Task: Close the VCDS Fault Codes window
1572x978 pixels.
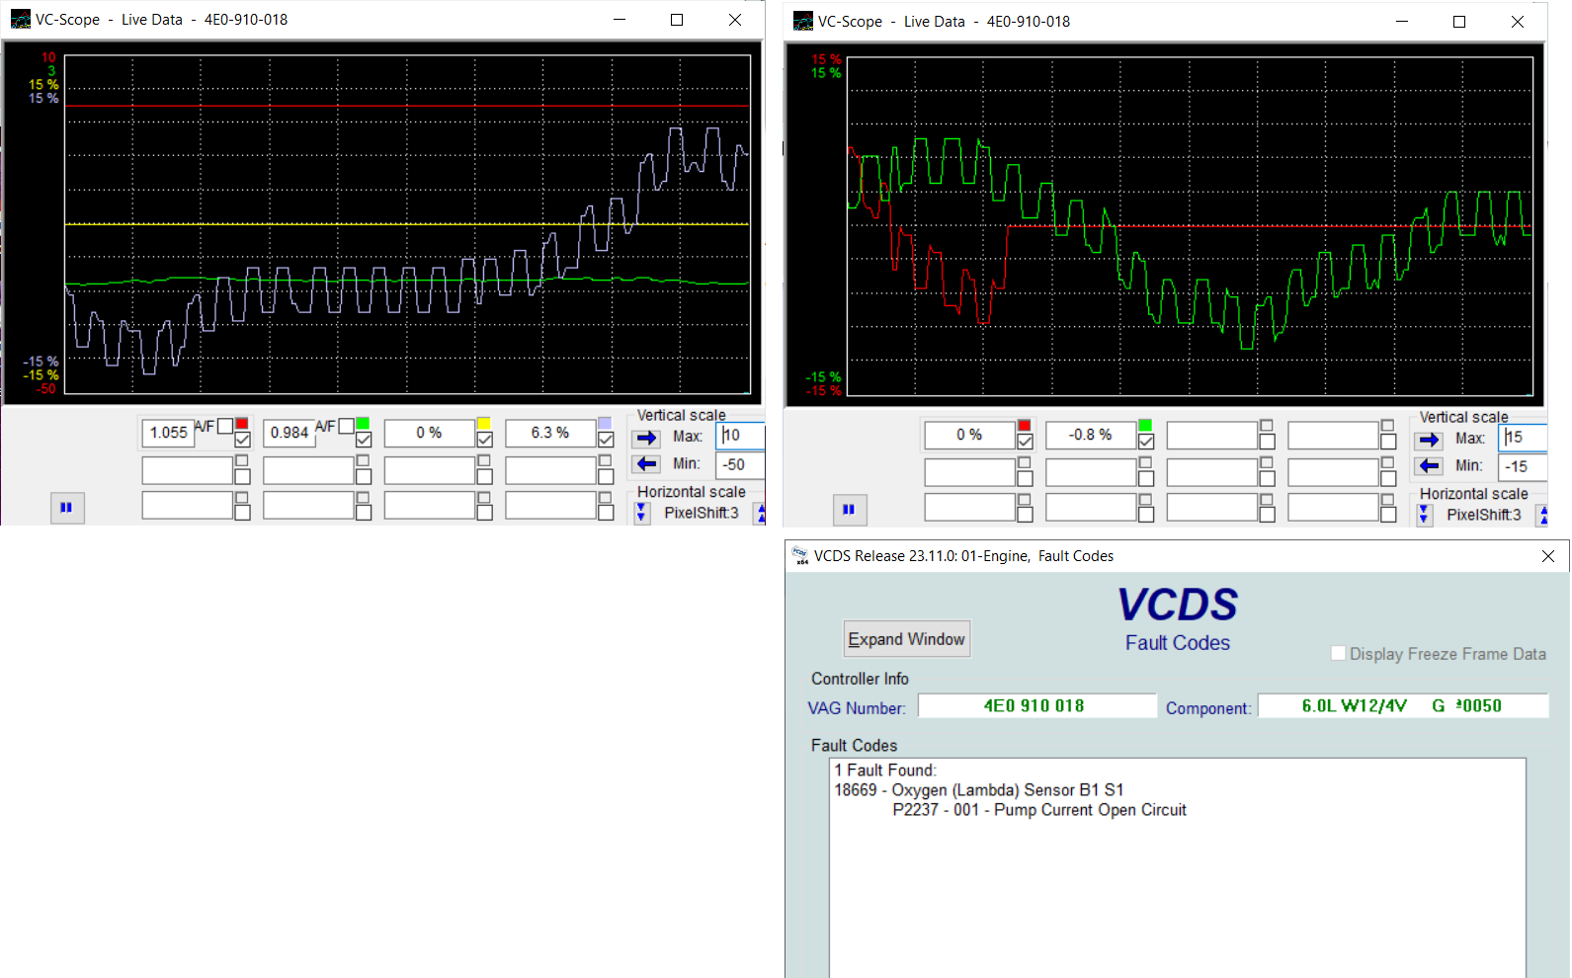Action: pos(1547,556)
